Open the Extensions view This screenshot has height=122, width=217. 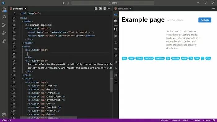[4, 41]
